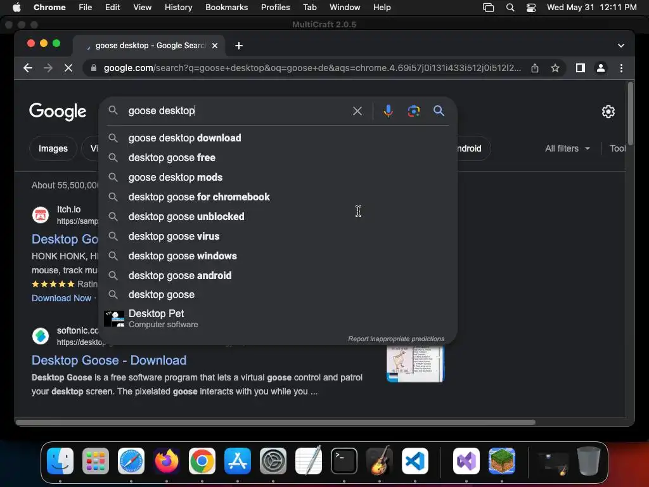
Task: Select suggestion goose desktop mods
Action: point(278,178)
